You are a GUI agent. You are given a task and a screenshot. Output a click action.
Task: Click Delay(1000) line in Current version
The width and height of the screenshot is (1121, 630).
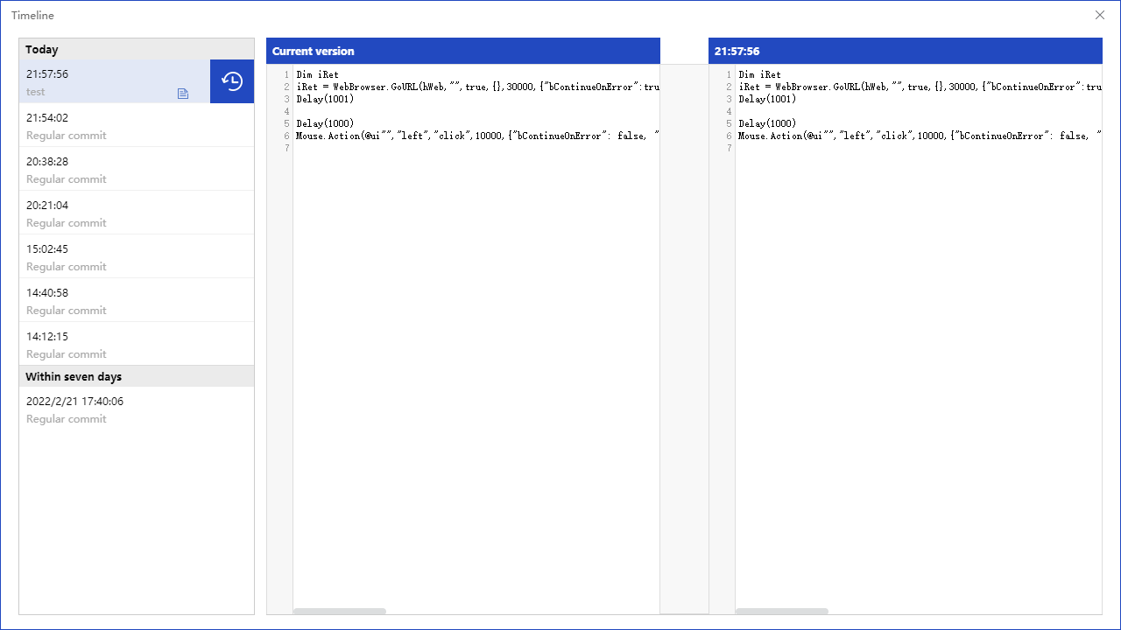(325, 123)
